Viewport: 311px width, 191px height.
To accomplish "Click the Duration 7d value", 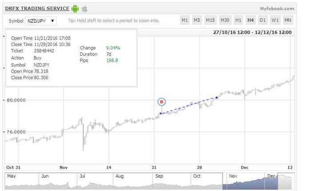I will [109, 54].
